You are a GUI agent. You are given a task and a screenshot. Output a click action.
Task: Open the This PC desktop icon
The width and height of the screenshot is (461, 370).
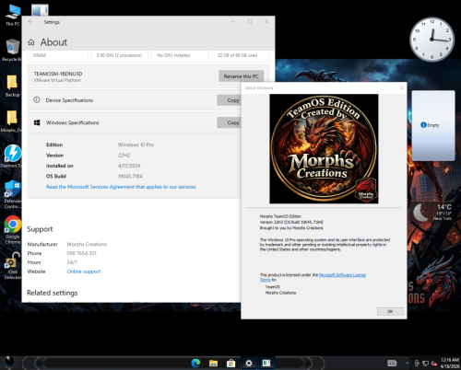[13, 15]
